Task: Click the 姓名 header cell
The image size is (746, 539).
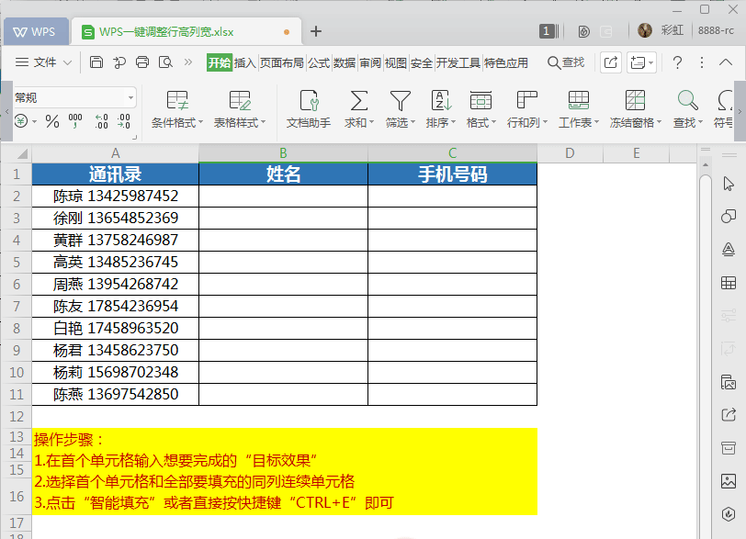Action: coord(283,174)
